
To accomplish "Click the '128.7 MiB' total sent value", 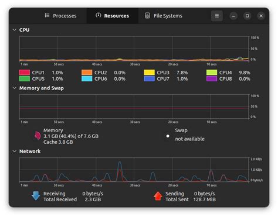I will (205, 199).
